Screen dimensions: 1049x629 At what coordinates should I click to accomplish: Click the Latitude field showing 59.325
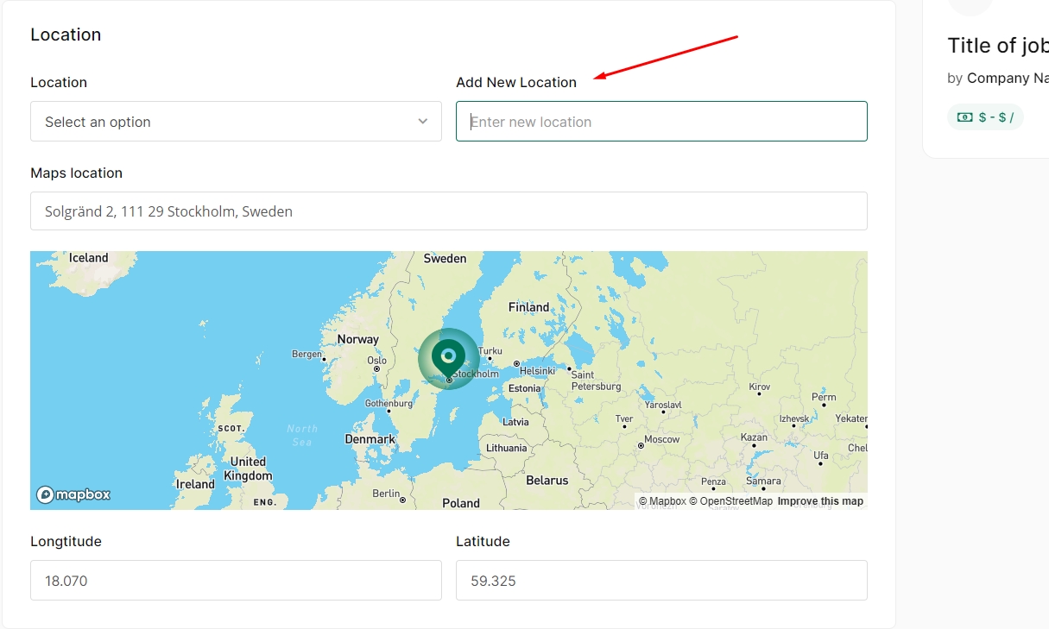point(661,581)
